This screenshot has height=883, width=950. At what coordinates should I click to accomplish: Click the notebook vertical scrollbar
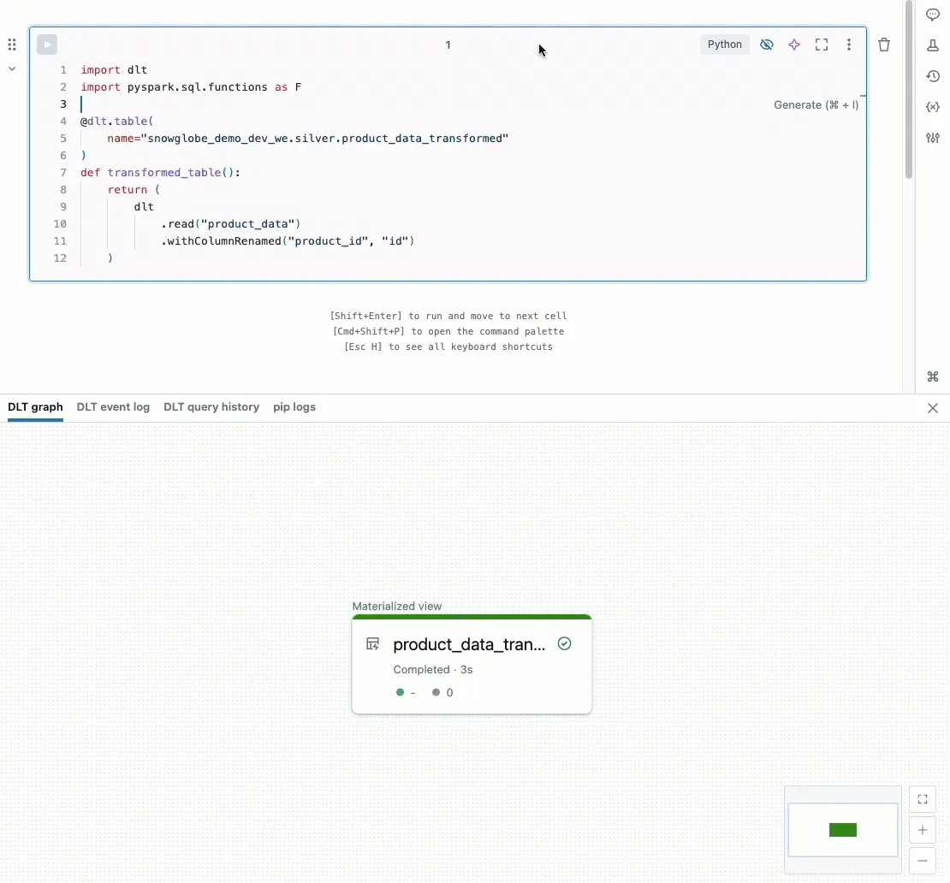909,90
